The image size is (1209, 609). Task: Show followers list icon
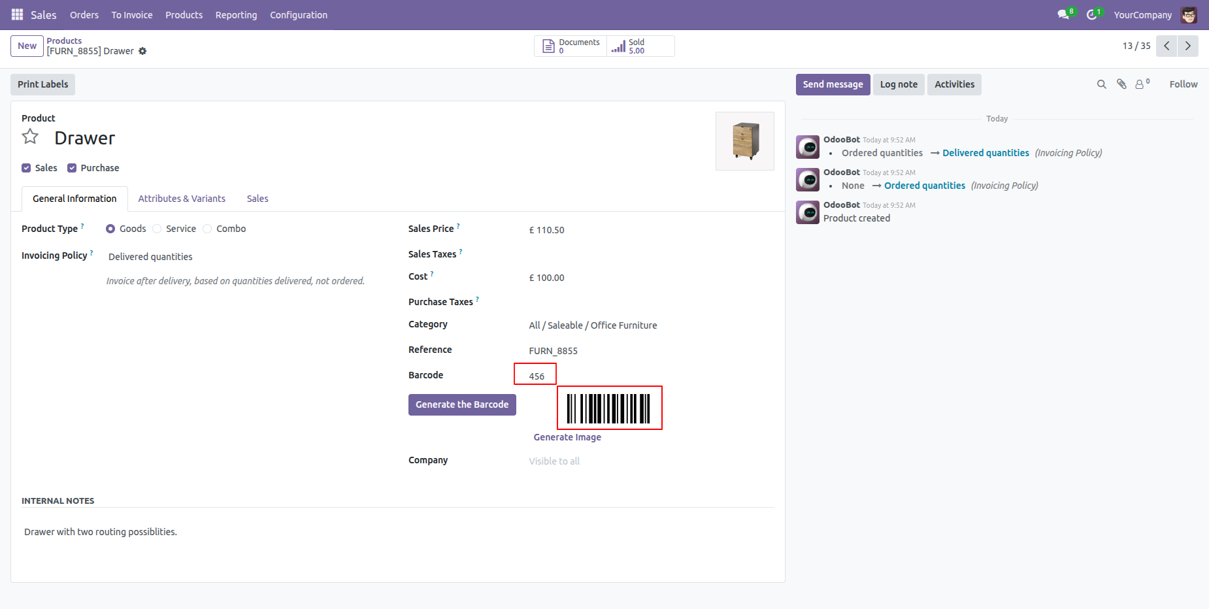(x=1141, y=84)
